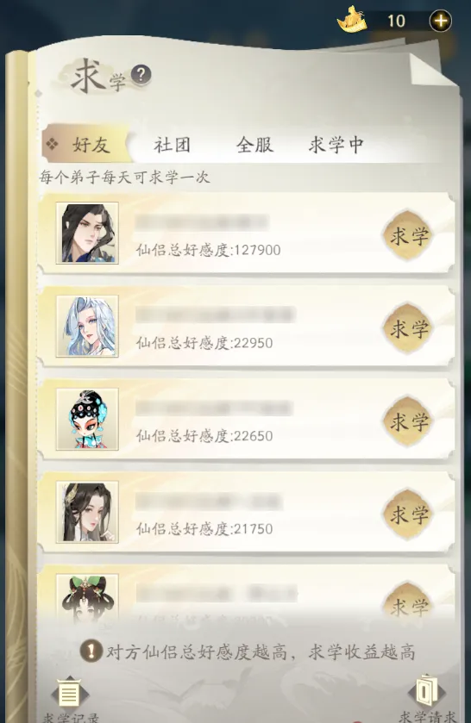Click 求学 button for friend with 127900

(408, 235)
